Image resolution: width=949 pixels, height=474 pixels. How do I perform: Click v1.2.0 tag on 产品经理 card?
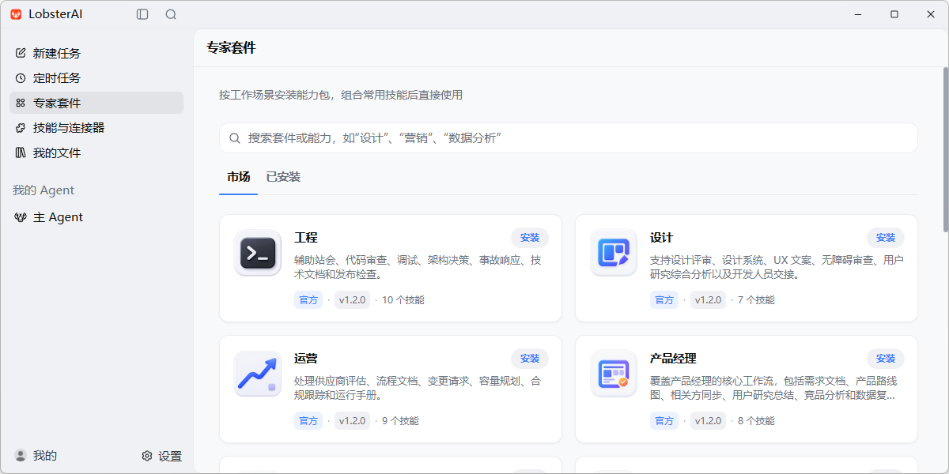tap(708, 421)
